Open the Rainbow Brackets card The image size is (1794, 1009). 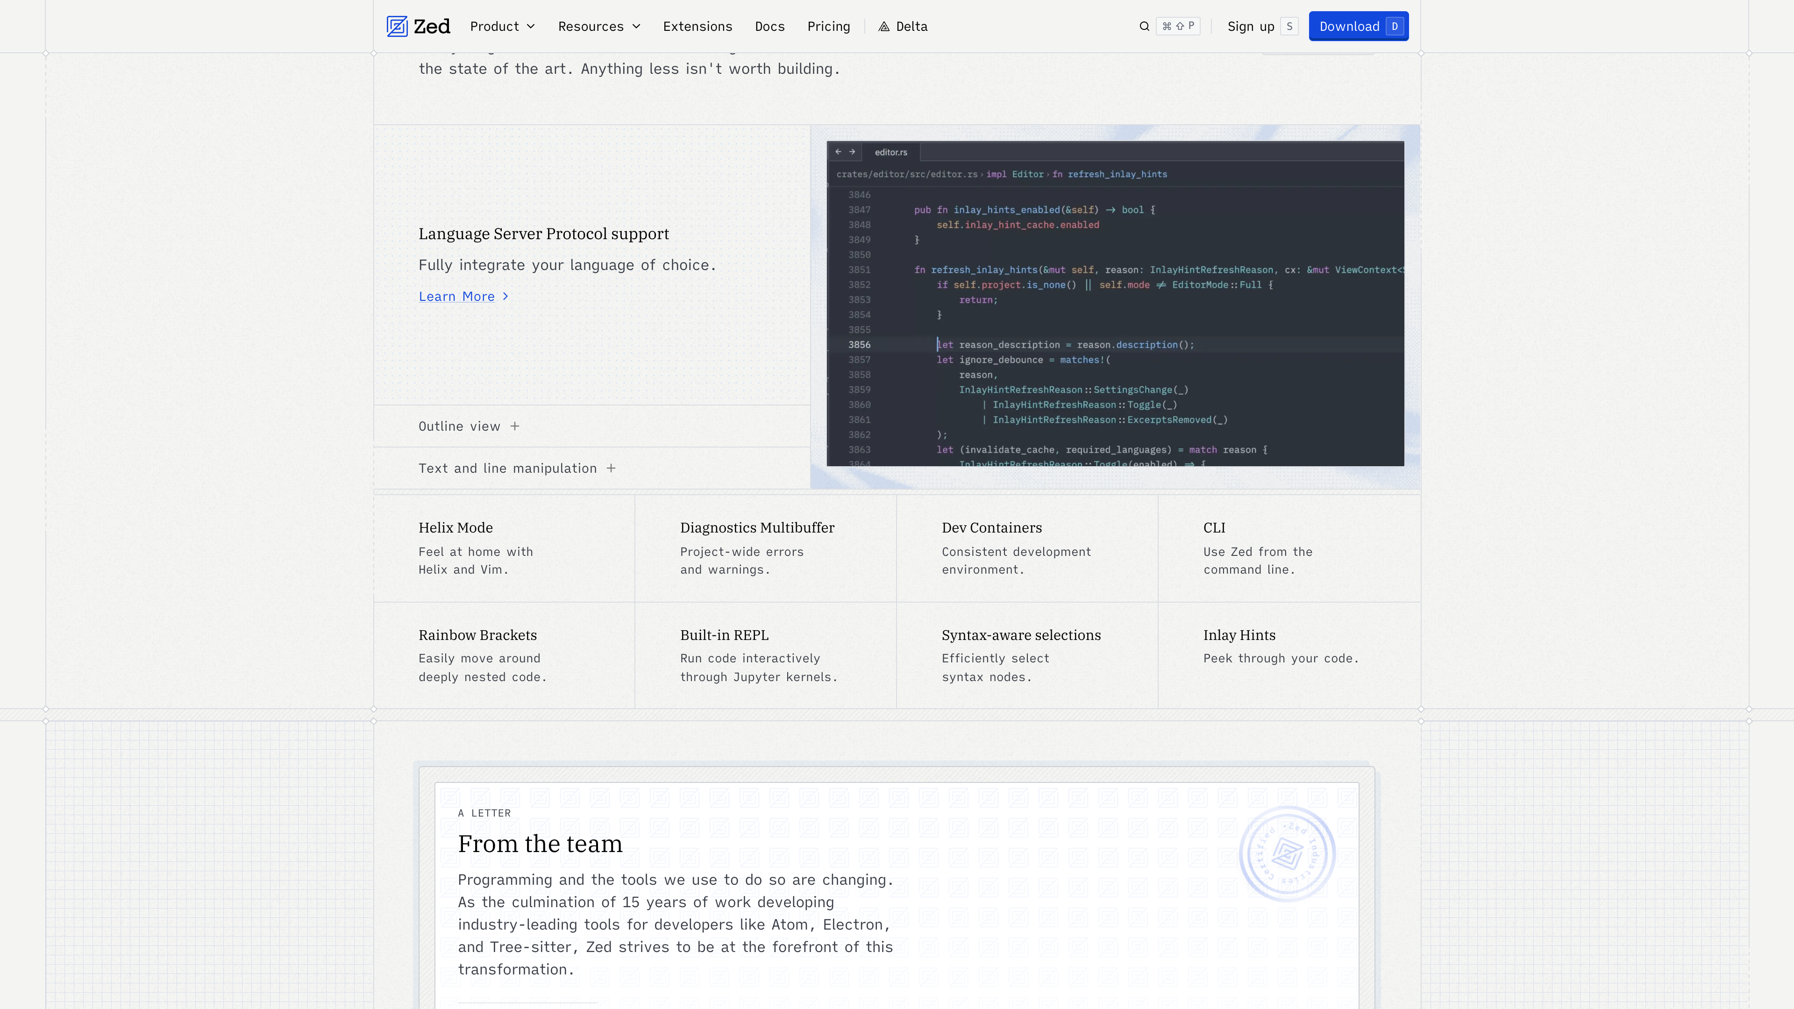click(504, 655)
